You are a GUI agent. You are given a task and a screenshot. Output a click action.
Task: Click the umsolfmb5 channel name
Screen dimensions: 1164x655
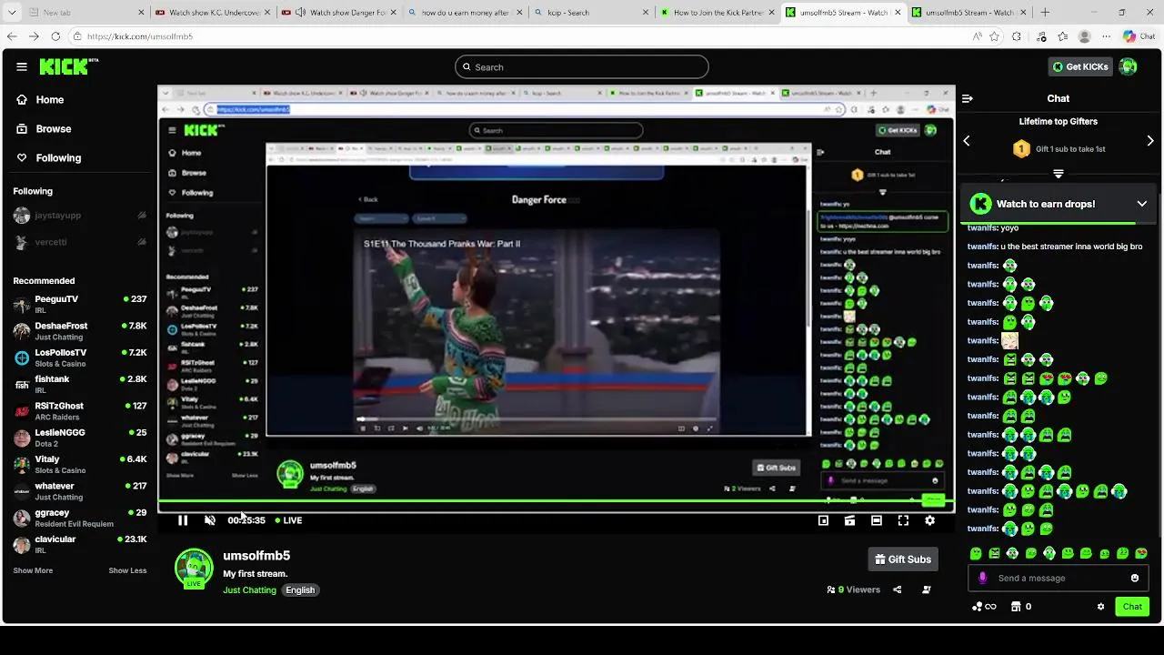point(256,556)
